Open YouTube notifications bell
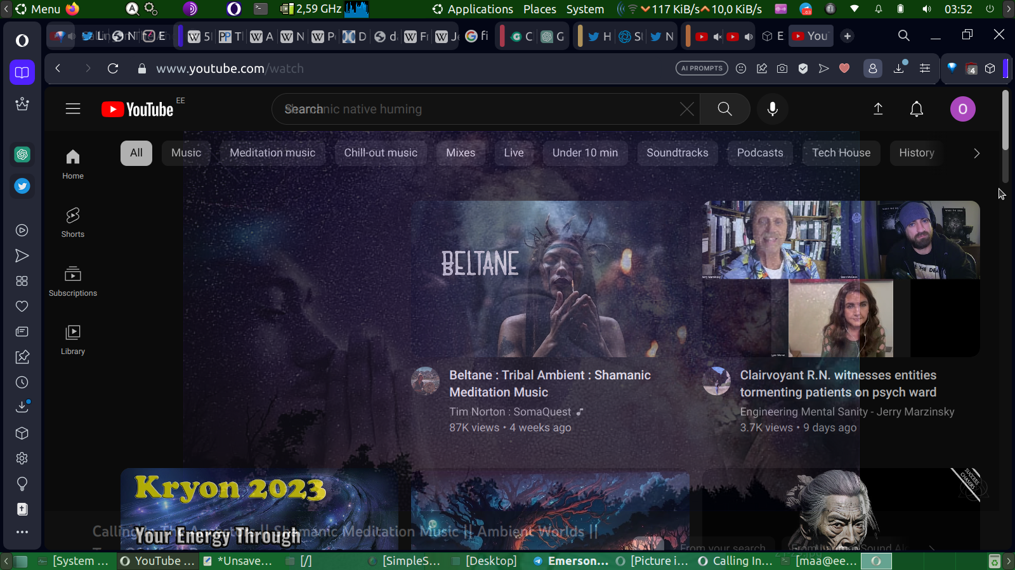 917,109
